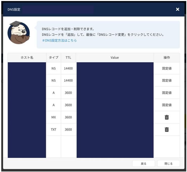Close the DNS設定 dialog with the X

coord(177,9)
